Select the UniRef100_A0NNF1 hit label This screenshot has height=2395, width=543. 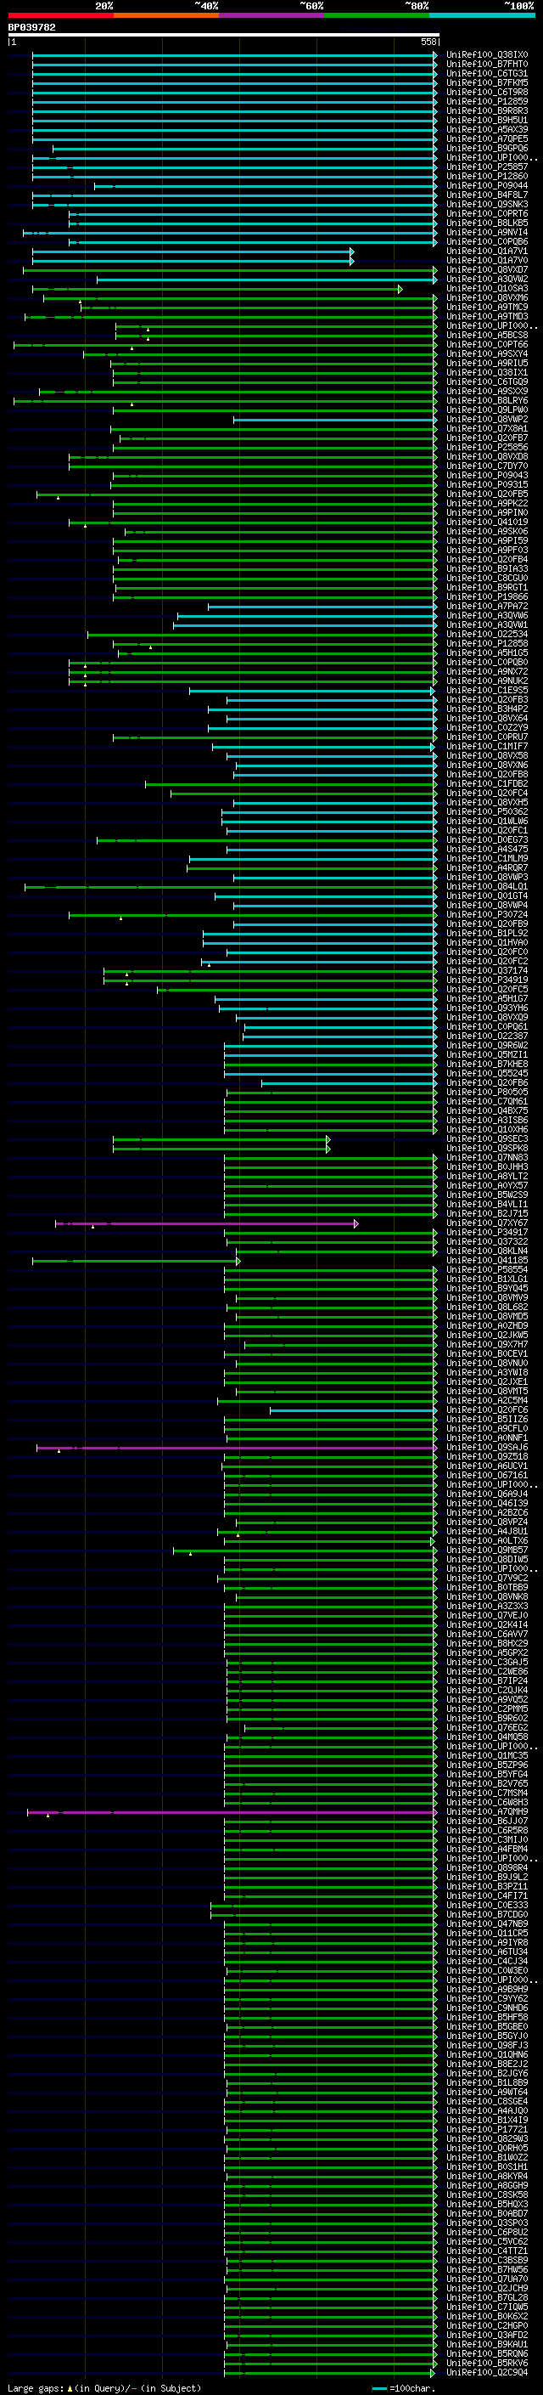tap(487, 1438)
